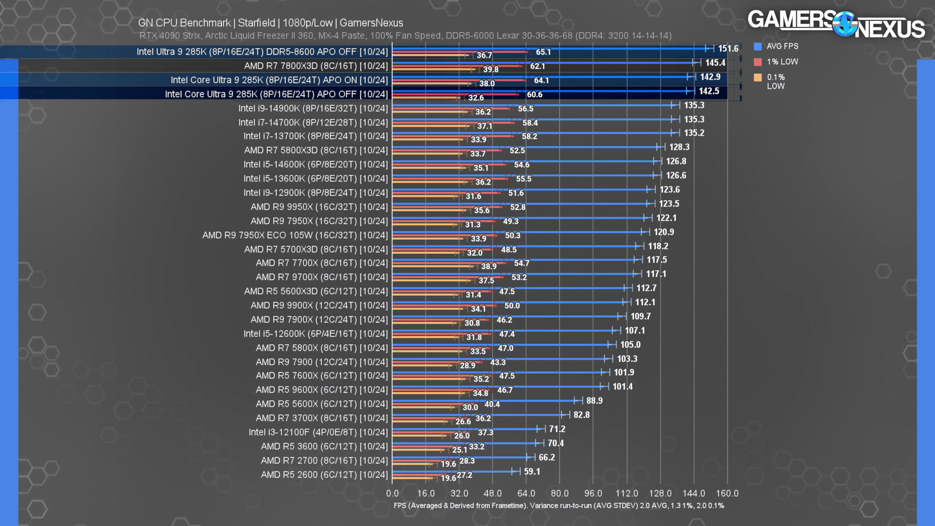Click the AVG FPS bar for i3-12100F
The width and height of the screenshot is (935, 526).
(467, 429)
